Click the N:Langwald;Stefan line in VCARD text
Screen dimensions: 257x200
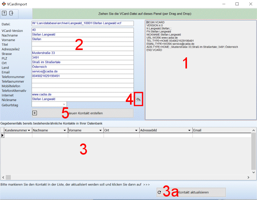(x=159, y=28)
